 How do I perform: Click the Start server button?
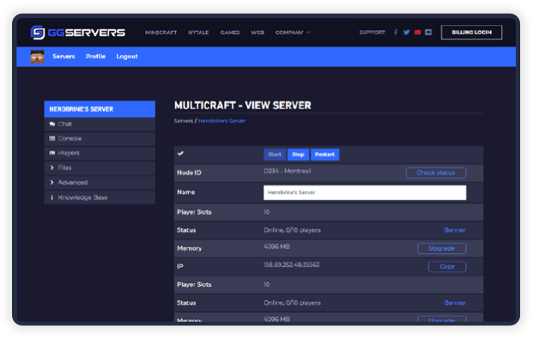[x=275, y=154]
